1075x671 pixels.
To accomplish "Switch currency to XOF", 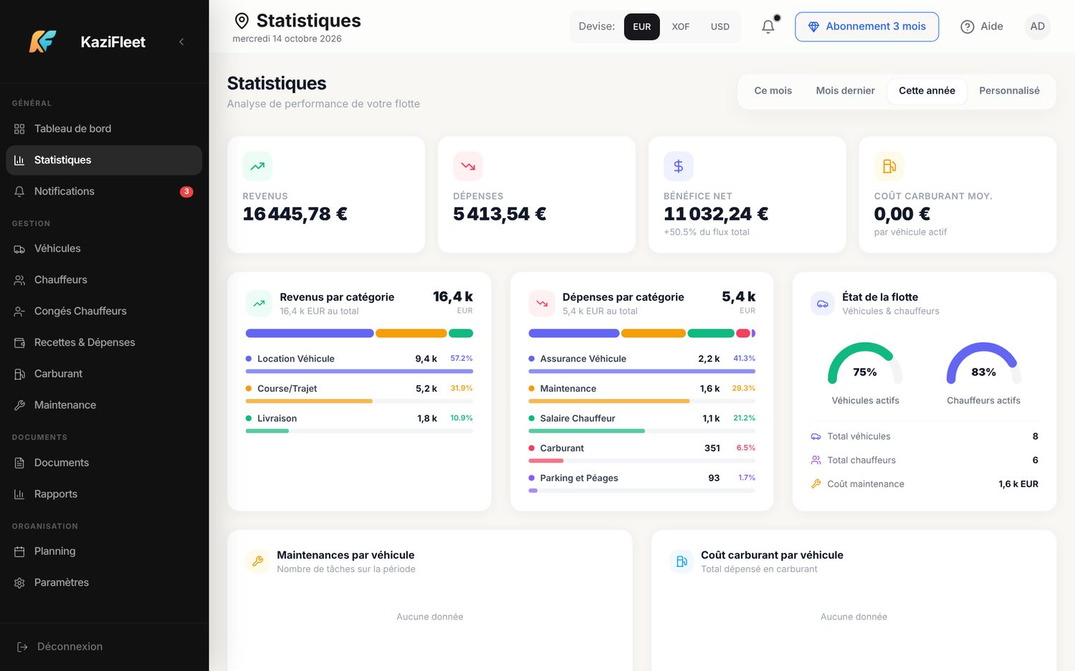I will (681, 26).
